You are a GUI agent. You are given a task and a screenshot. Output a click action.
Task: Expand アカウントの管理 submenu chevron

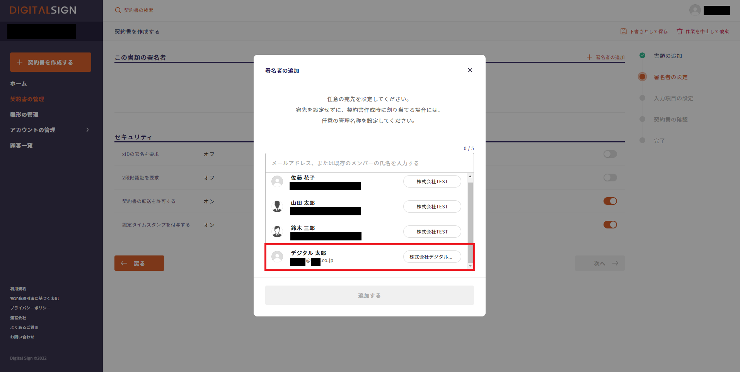(x=88, y=130)
